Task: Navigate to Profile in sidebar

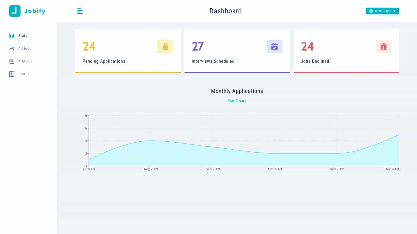Action: [24, 74]
